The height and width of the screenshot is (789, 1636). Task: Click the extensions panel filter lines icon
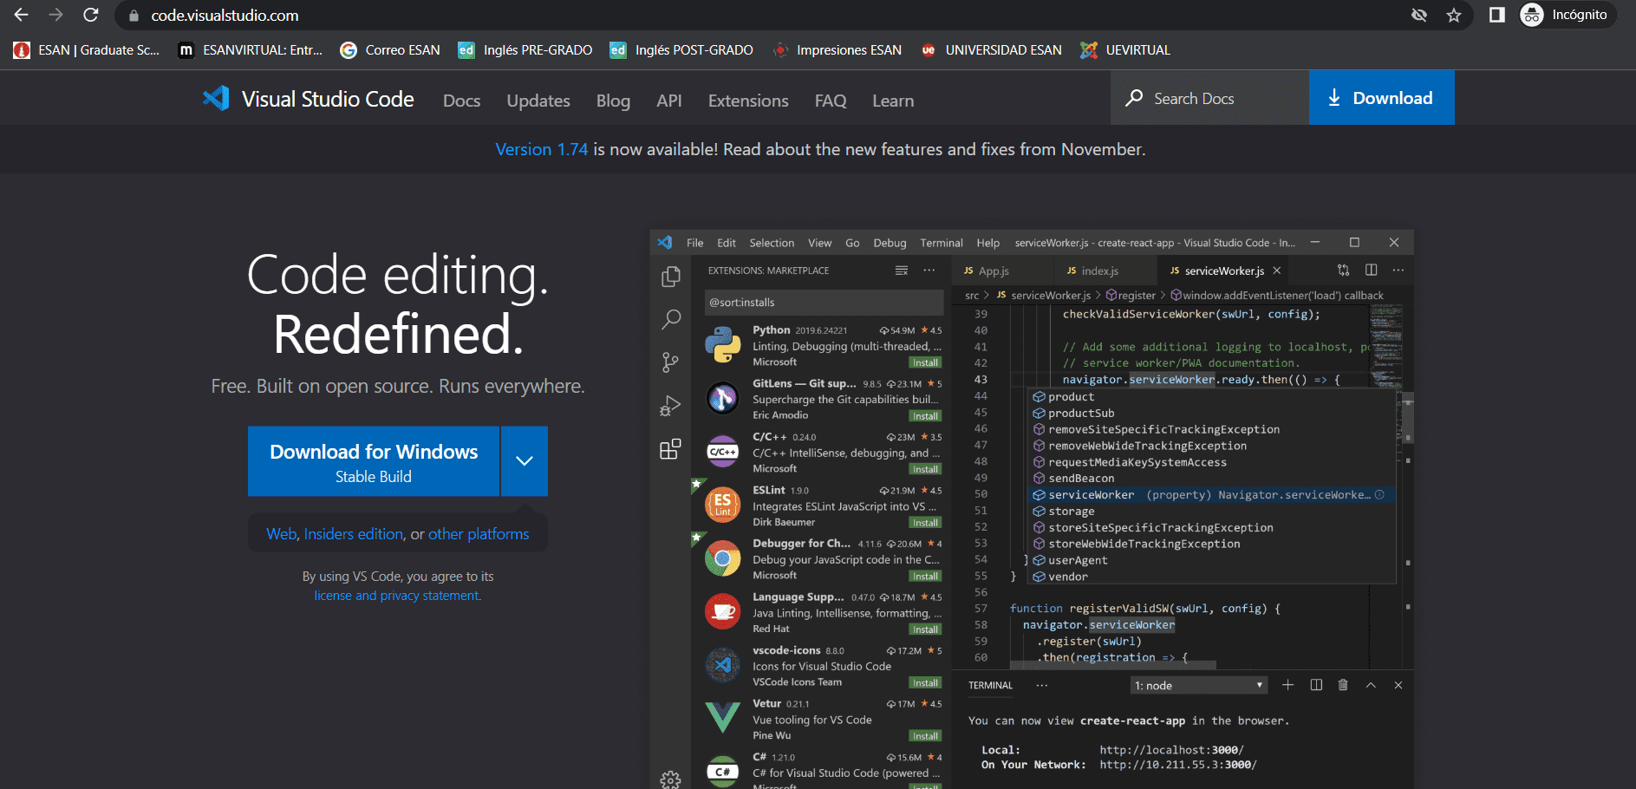click(x=902, y=271)
